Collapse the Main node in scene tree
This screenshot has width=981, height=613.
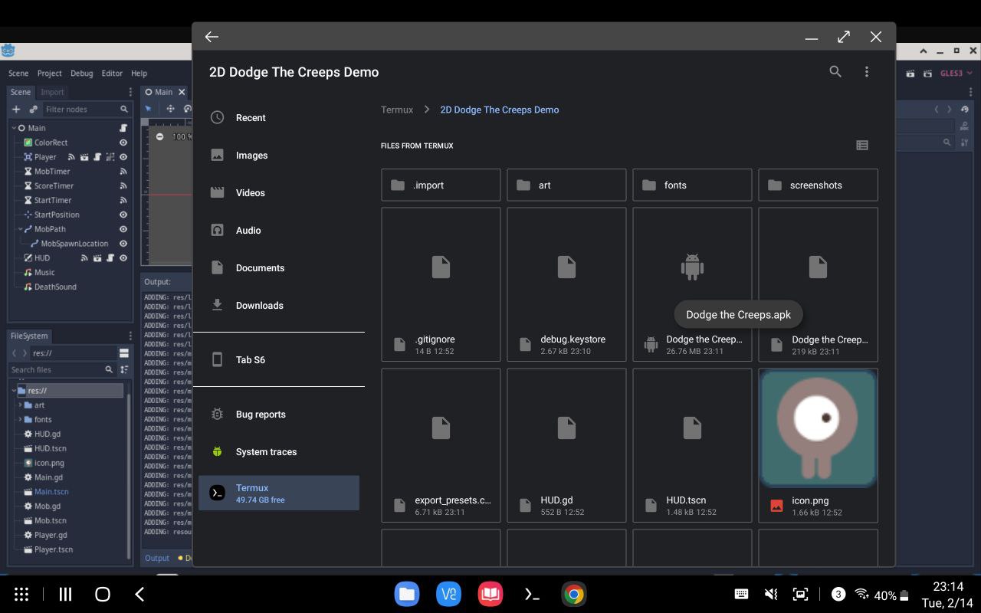coord(14,128)
